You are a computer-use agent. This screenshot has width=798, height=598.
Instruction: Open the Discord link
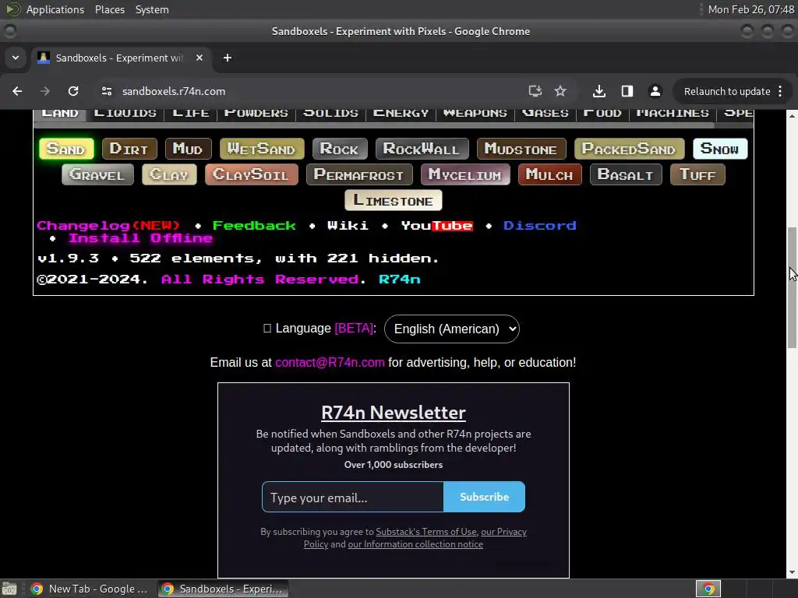pos(539,225)
